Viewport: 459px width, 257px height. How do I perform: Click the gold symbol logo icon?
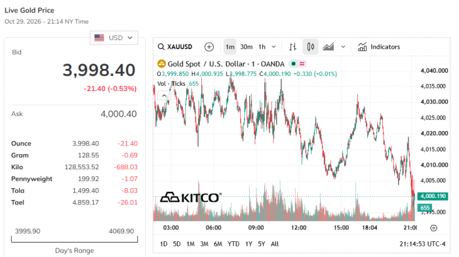point(161,64)
